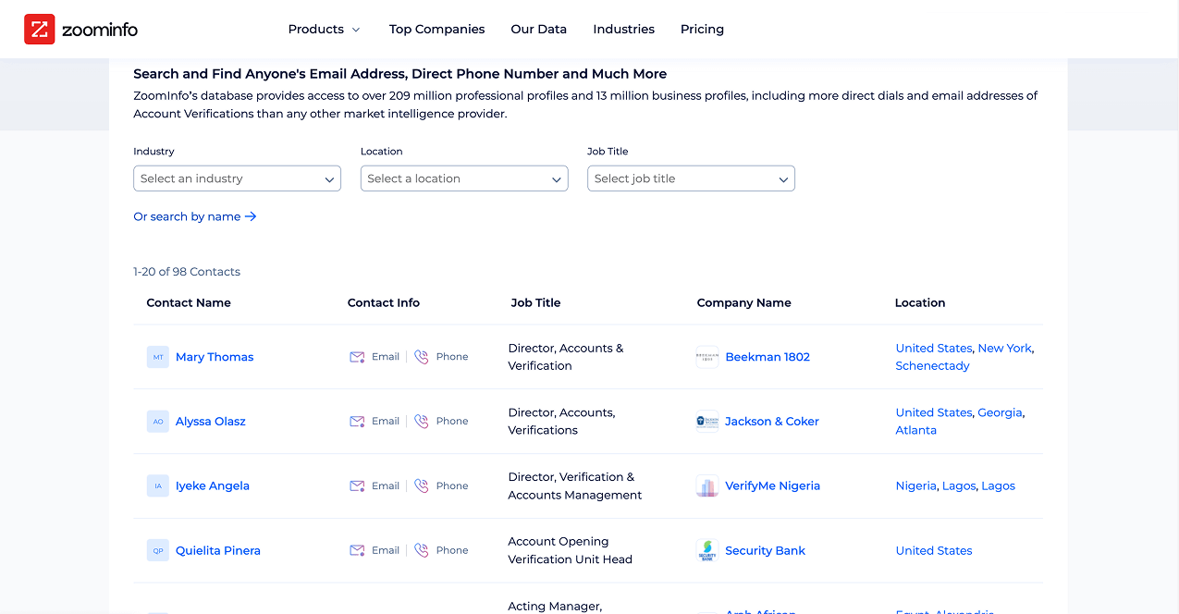The width and height of the screenshot is (1179, 614).
Task: Click Email text for Iyeke Angela
Action: pyautogui.click(x=386, y=486)
